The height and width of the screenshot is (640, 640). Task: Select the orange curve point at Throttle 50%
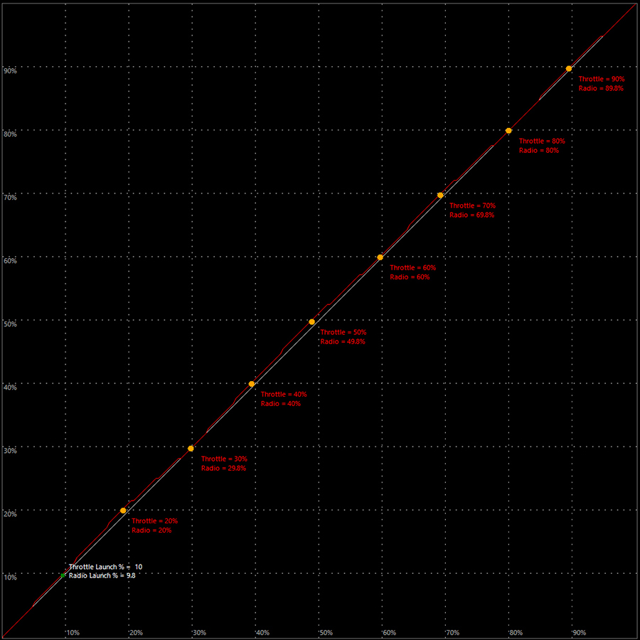tap(312, 322)
